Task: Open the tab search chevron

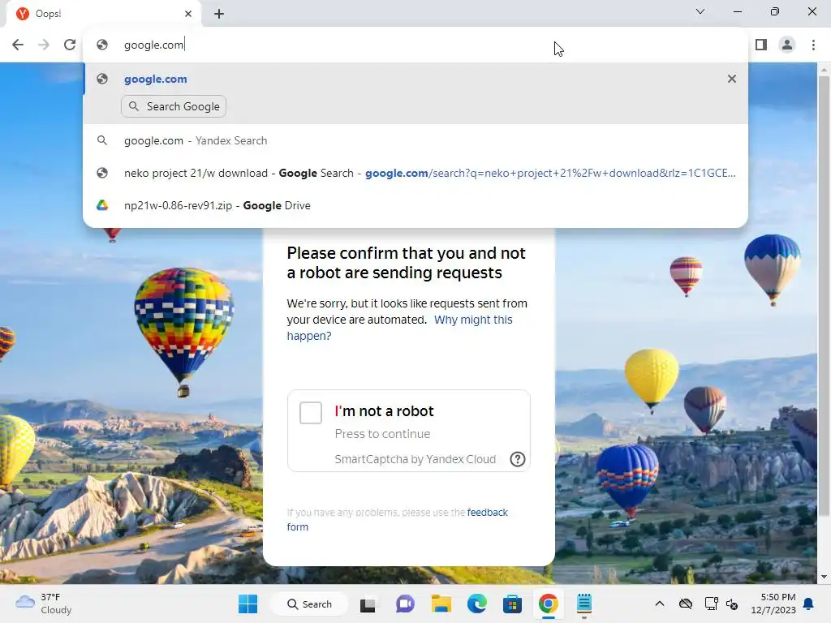Action: pos(700,11)
